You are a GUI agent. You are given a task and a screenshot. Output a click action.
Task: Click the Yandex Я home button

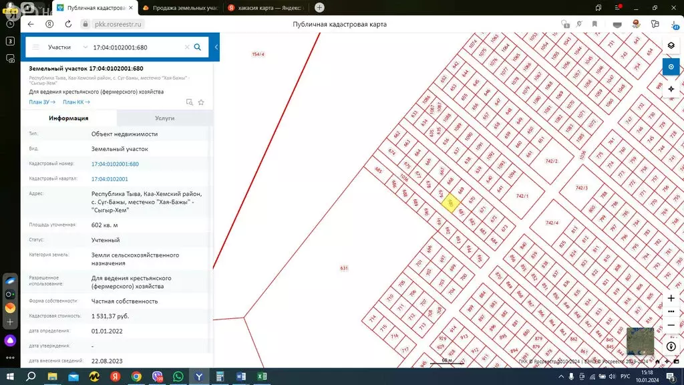[49, 24]
